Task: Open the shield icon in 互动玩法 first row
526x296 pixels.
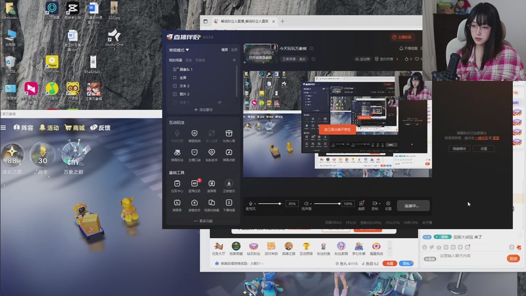Action: [x=194, y=134]
